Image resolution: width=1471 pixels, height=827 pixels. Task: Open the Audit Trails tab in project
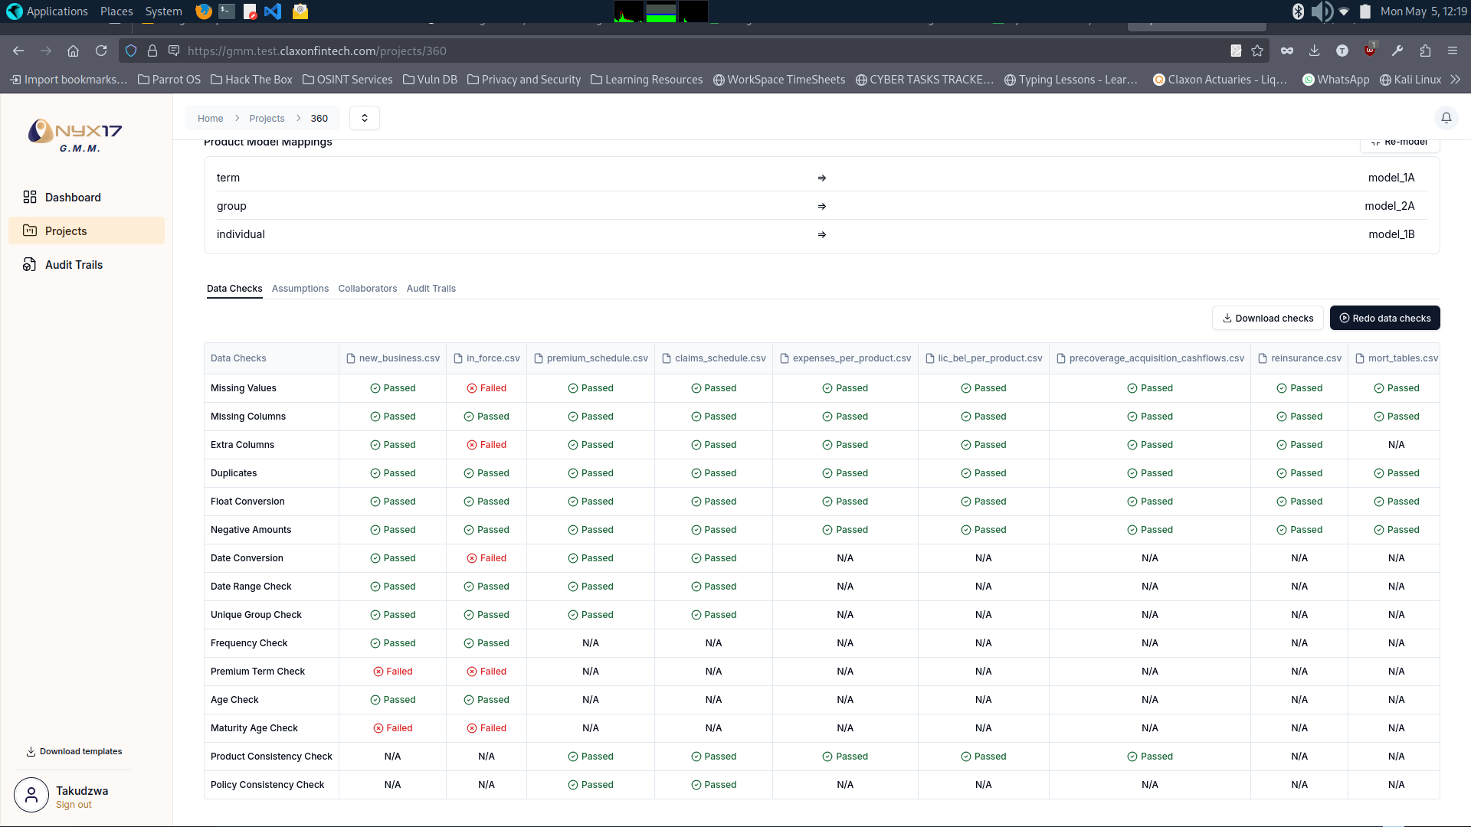431,289
